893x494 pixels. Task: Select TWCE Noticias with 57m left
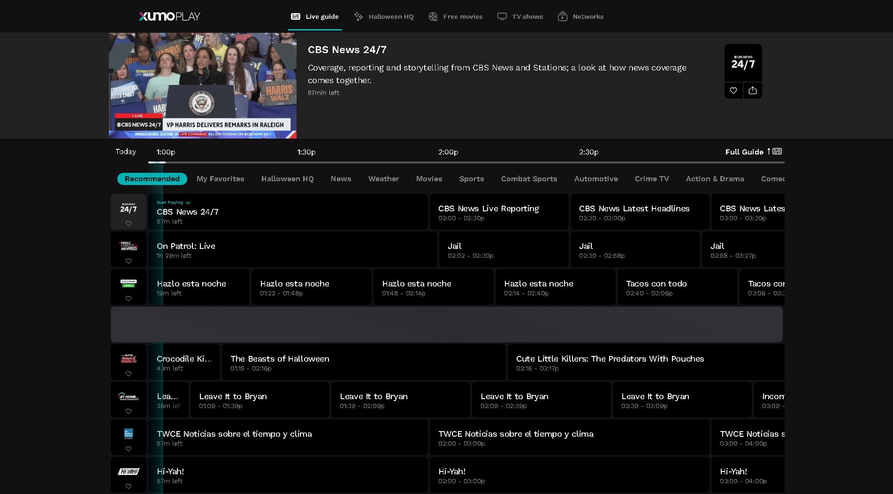click(288, 437)
